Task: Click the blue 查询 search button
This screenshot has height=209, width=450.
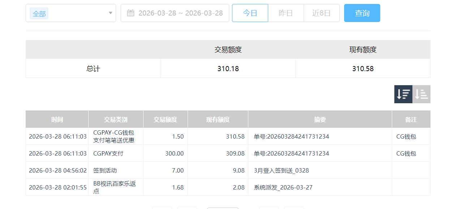Action: click(362, 13)
